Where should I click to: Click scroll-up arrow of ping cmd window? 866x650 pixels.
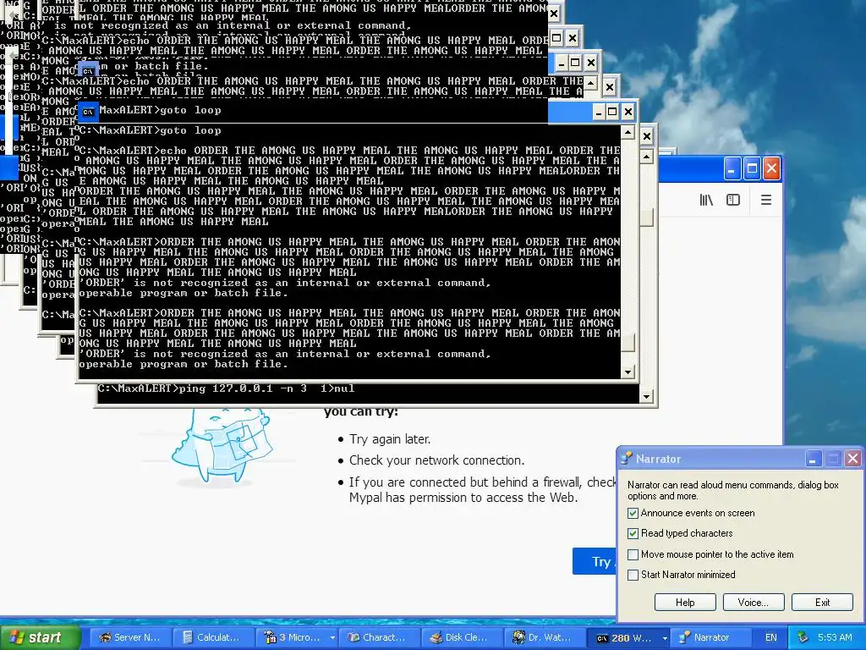(x=646, y=157)
